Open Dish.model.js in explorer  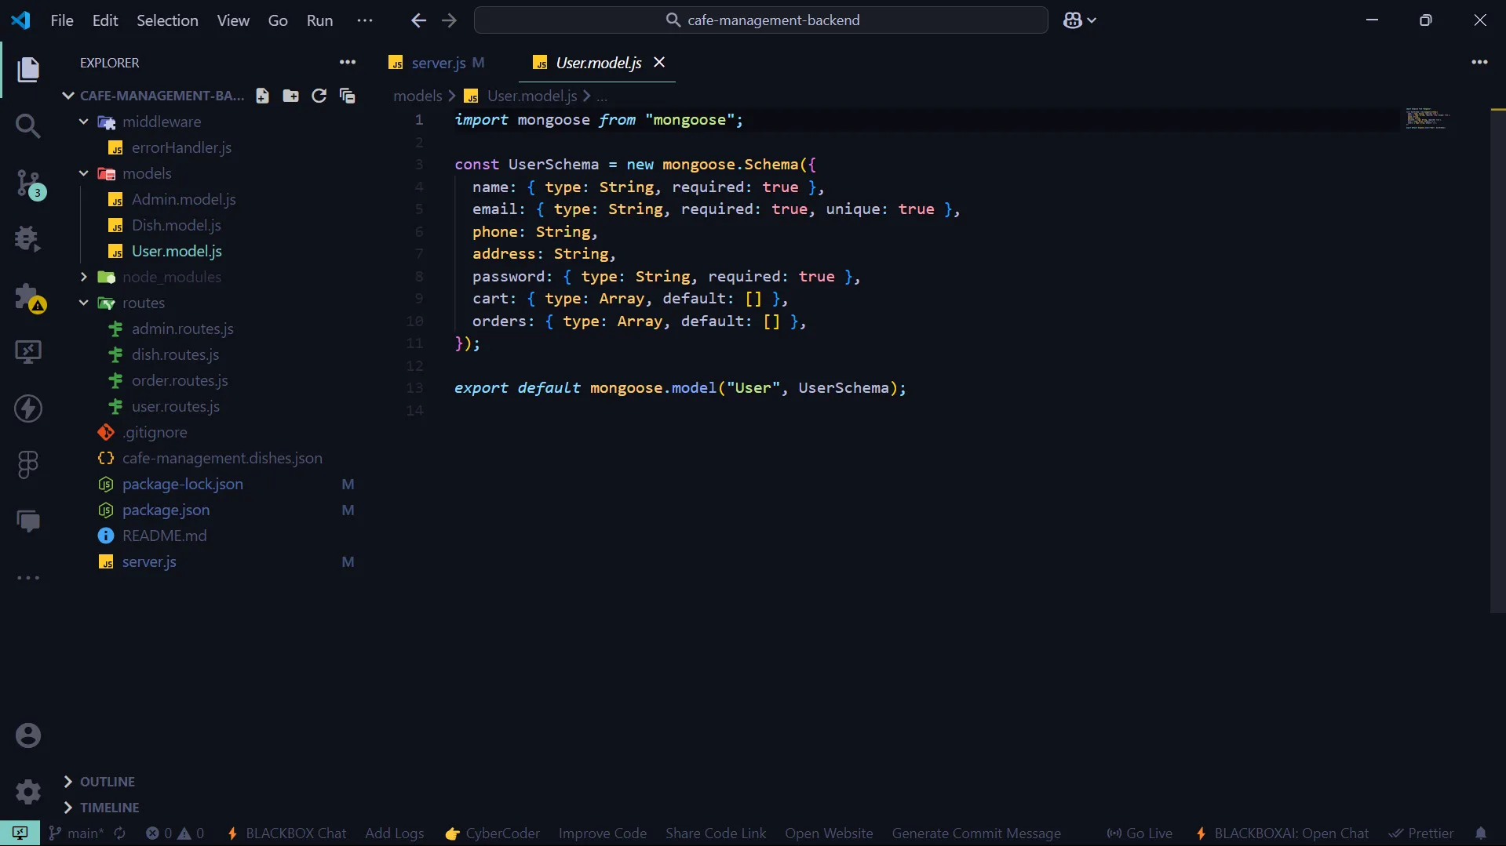click(177, 225)
